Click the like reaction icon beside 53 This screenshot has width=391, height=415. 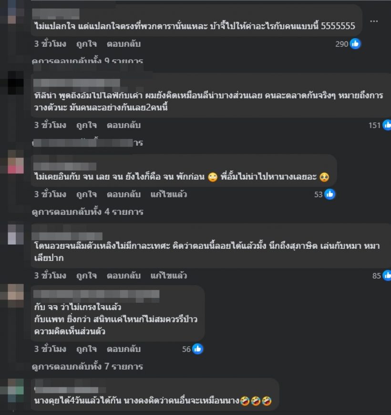click(x=329, y=194)
